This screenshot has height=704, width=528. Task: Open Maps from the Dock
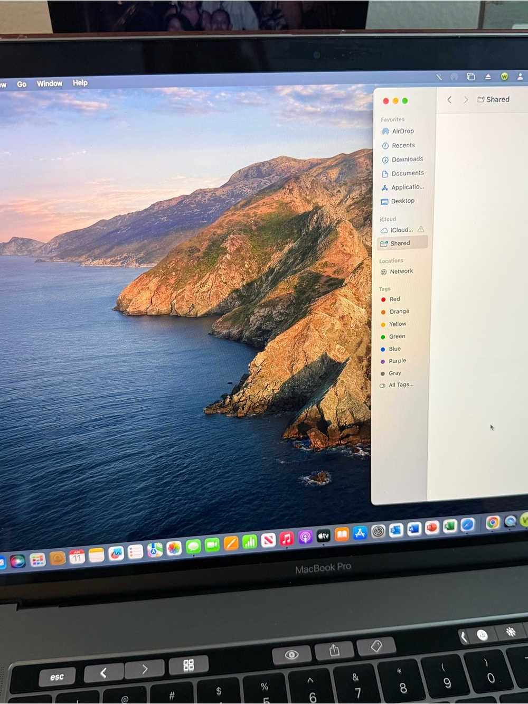tap(155, 550)
